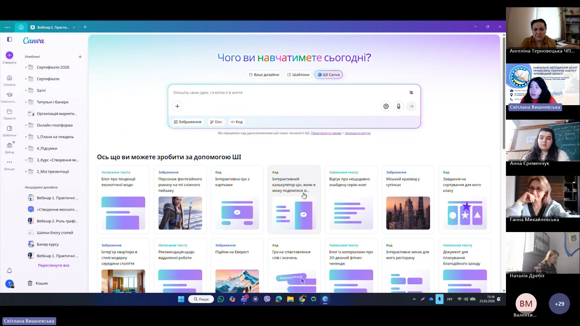580x326 pixels.
Task: Open the Projects section in sidebar
Action: coord(9,114)
